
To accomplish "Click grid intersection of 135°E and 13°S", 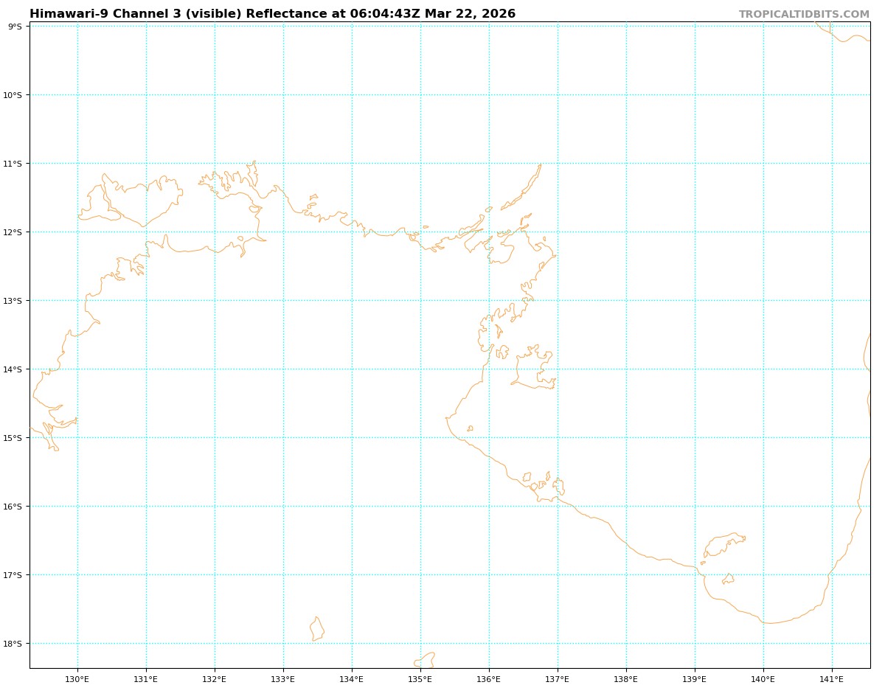I will point(420,301).
